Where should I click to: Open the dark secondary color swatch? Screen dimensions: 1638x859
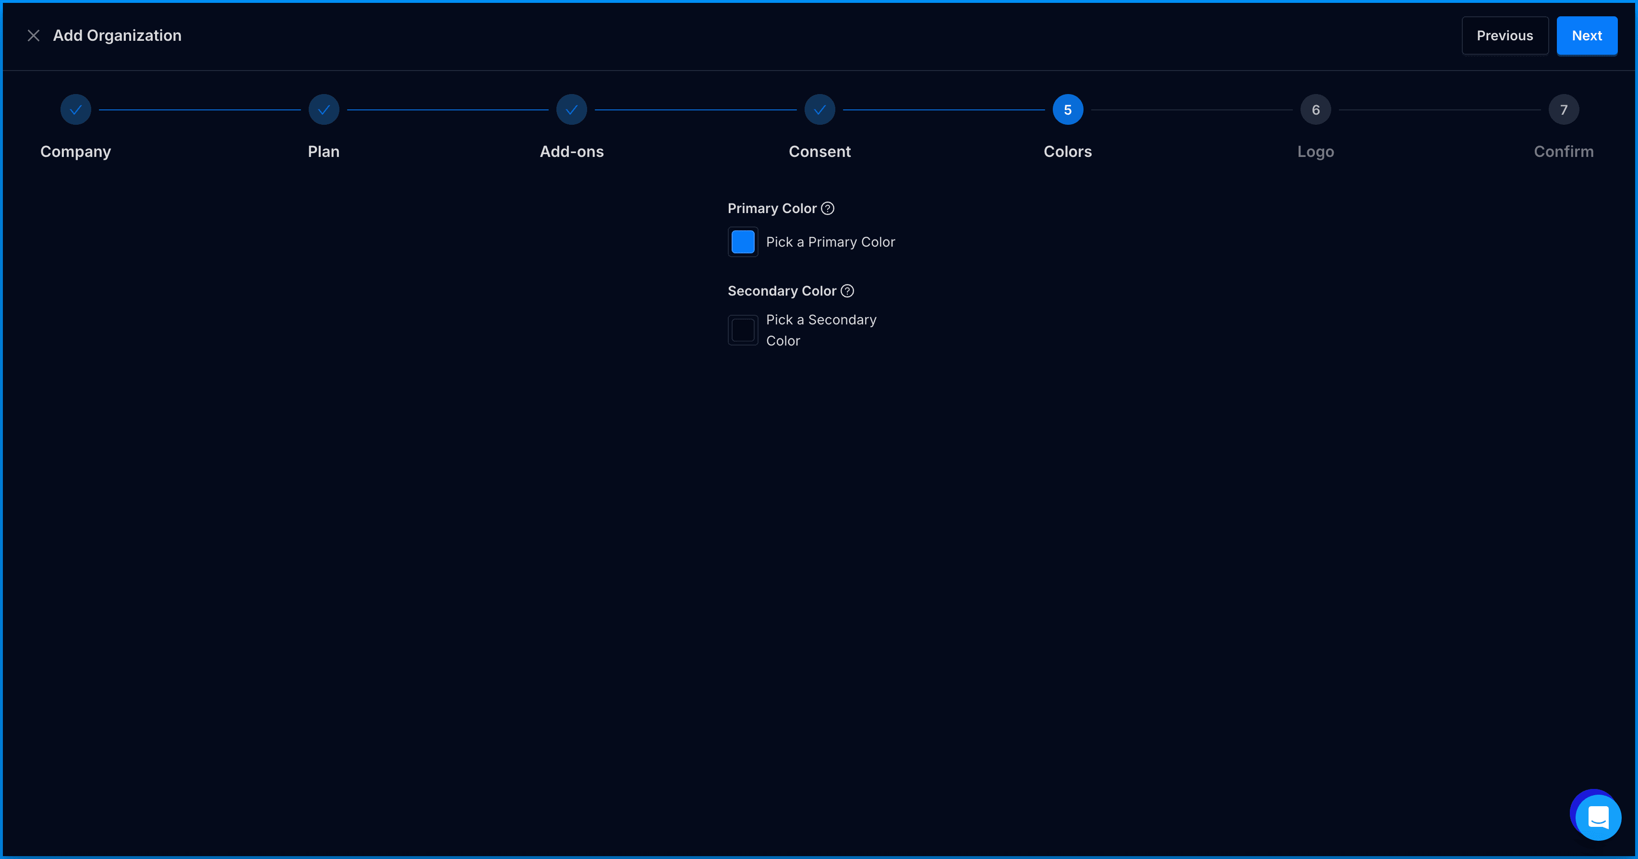tap(743, 331)
